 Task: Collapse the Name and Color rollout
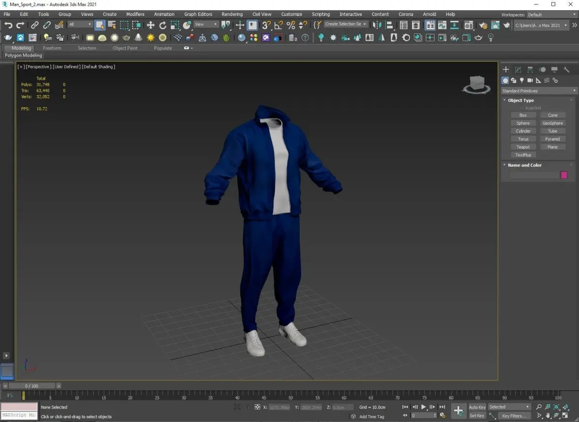point(504,165)
